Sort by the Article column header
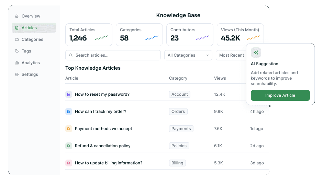Viewport: 323px width, 186px height. tap(72, 78)
